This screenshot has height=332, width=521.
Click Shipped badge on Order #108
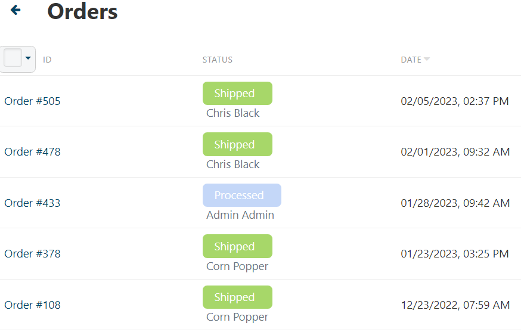[237, 297]
